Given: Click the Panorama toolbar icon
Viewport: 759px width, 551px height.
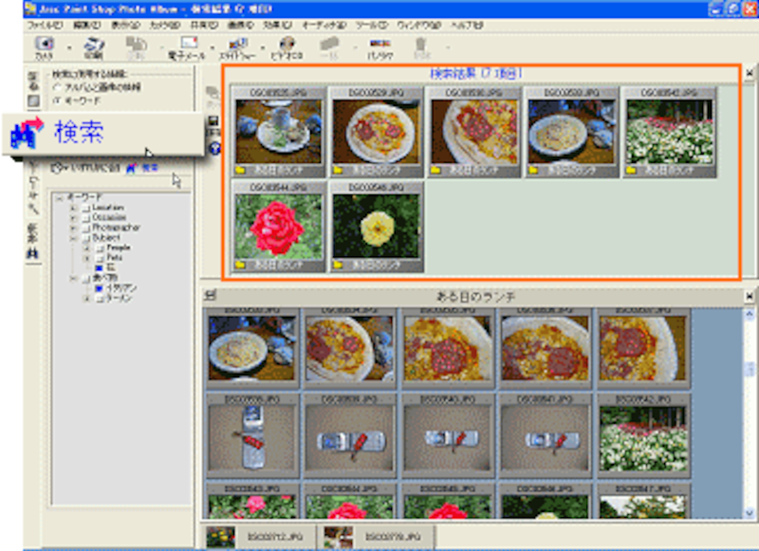Looking at the screenshot, I should tap(380, 46).
